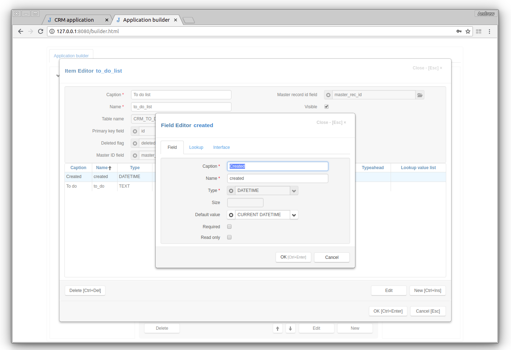The width and height of the screenshot is (511, 350).
Task: Clear the Deleted flag field value
Action: [x=135, y=143]
